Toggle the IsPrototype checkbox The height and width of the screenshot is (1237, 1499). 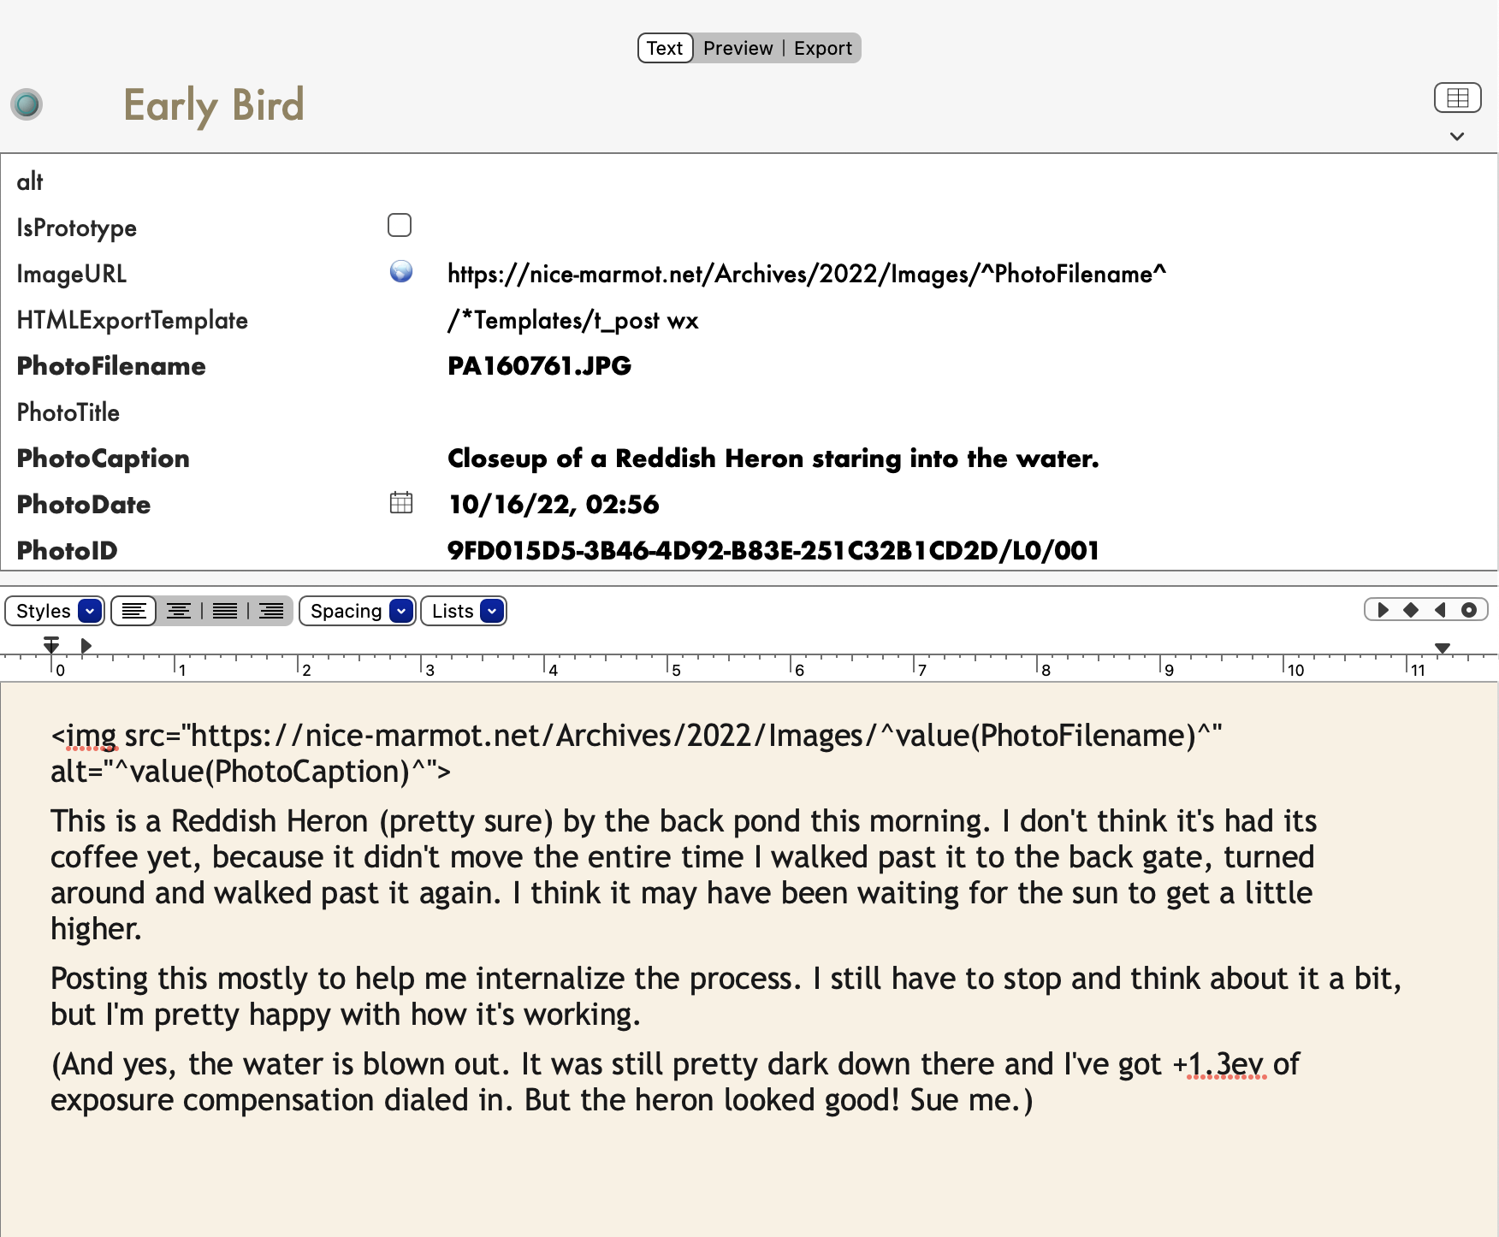pyautogui.click(x=400, y=225)
